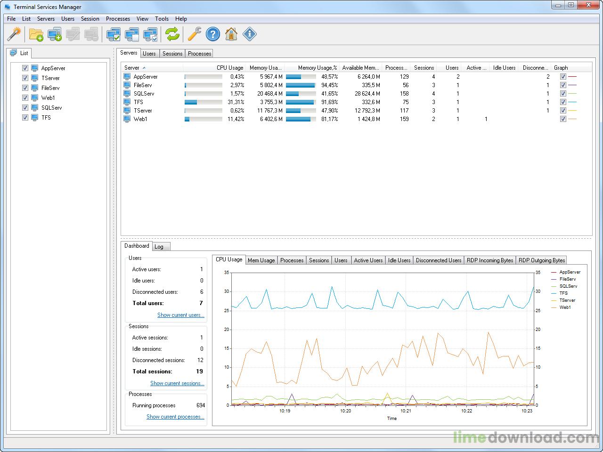The image size is (603, 452).
Task: Toggle the SQLServ checkbox in server list
Action: click(25, 108)
